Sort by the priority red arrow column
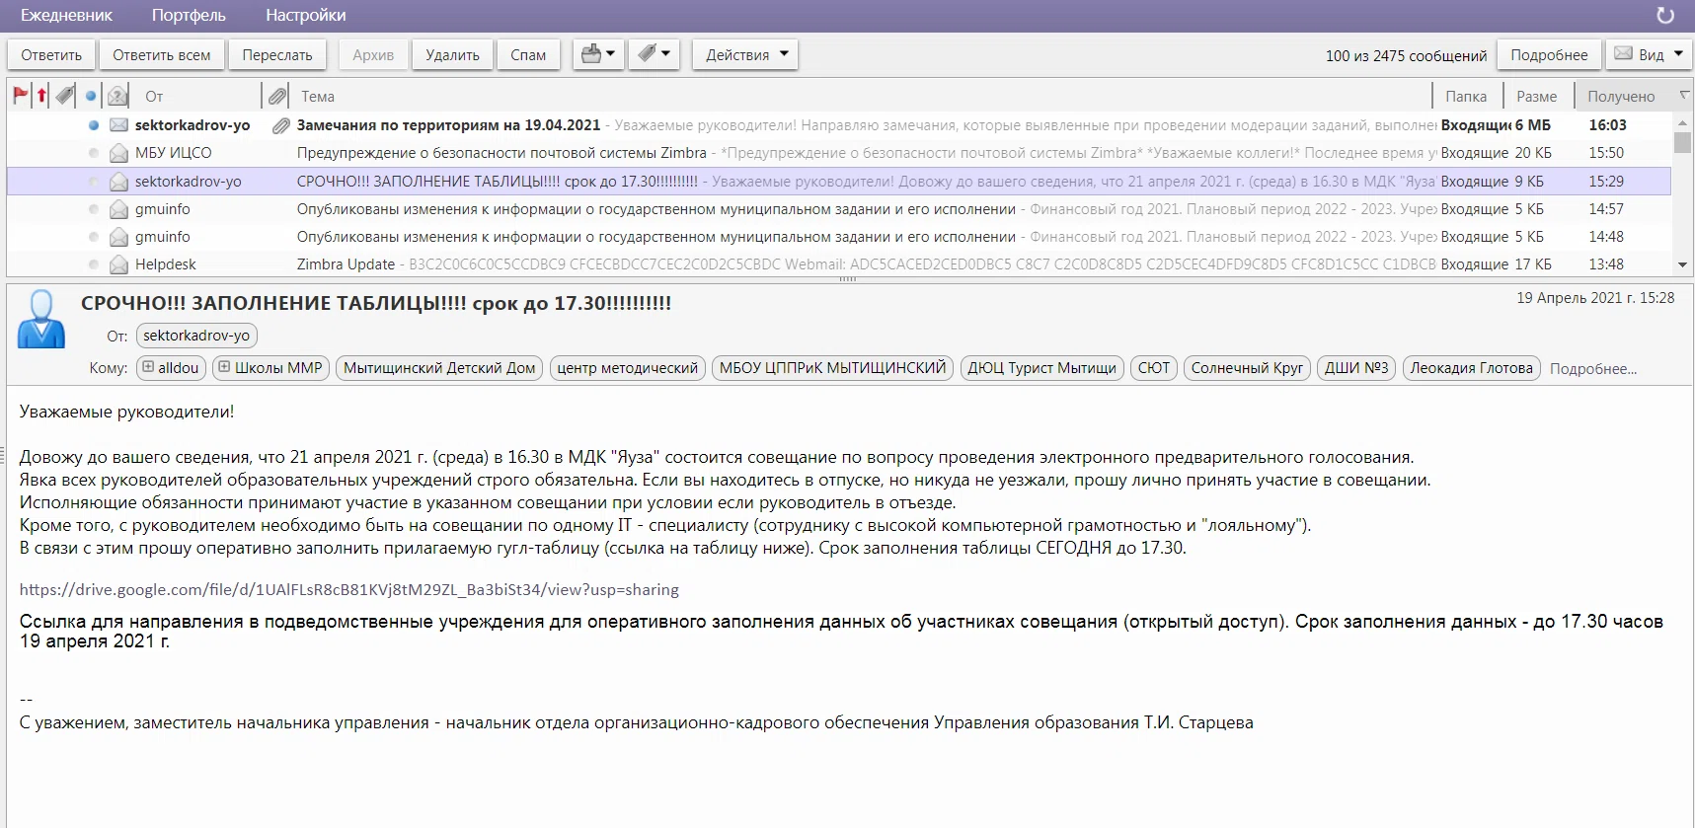 41,96
